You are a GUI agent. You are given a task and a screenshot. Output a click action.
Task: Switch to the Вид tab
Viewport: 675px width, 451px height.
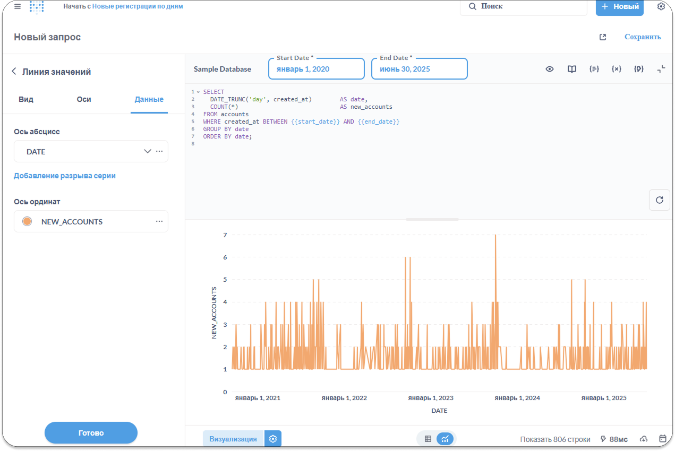click(26, 99)
